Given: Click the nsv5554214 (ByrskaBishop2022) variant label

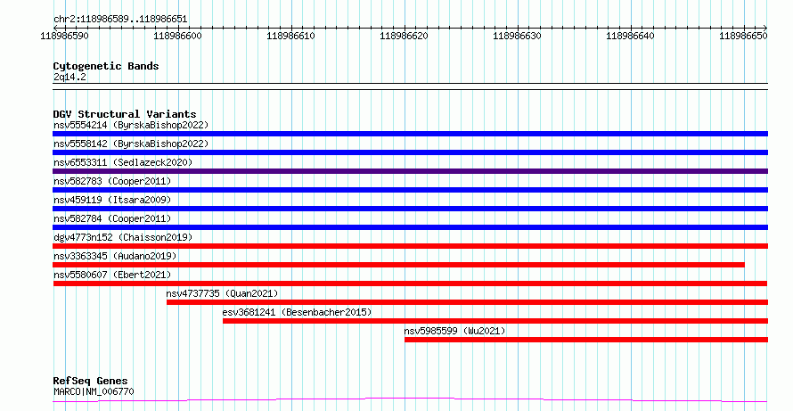Looking at the screenshot, I should pos(131,125).
